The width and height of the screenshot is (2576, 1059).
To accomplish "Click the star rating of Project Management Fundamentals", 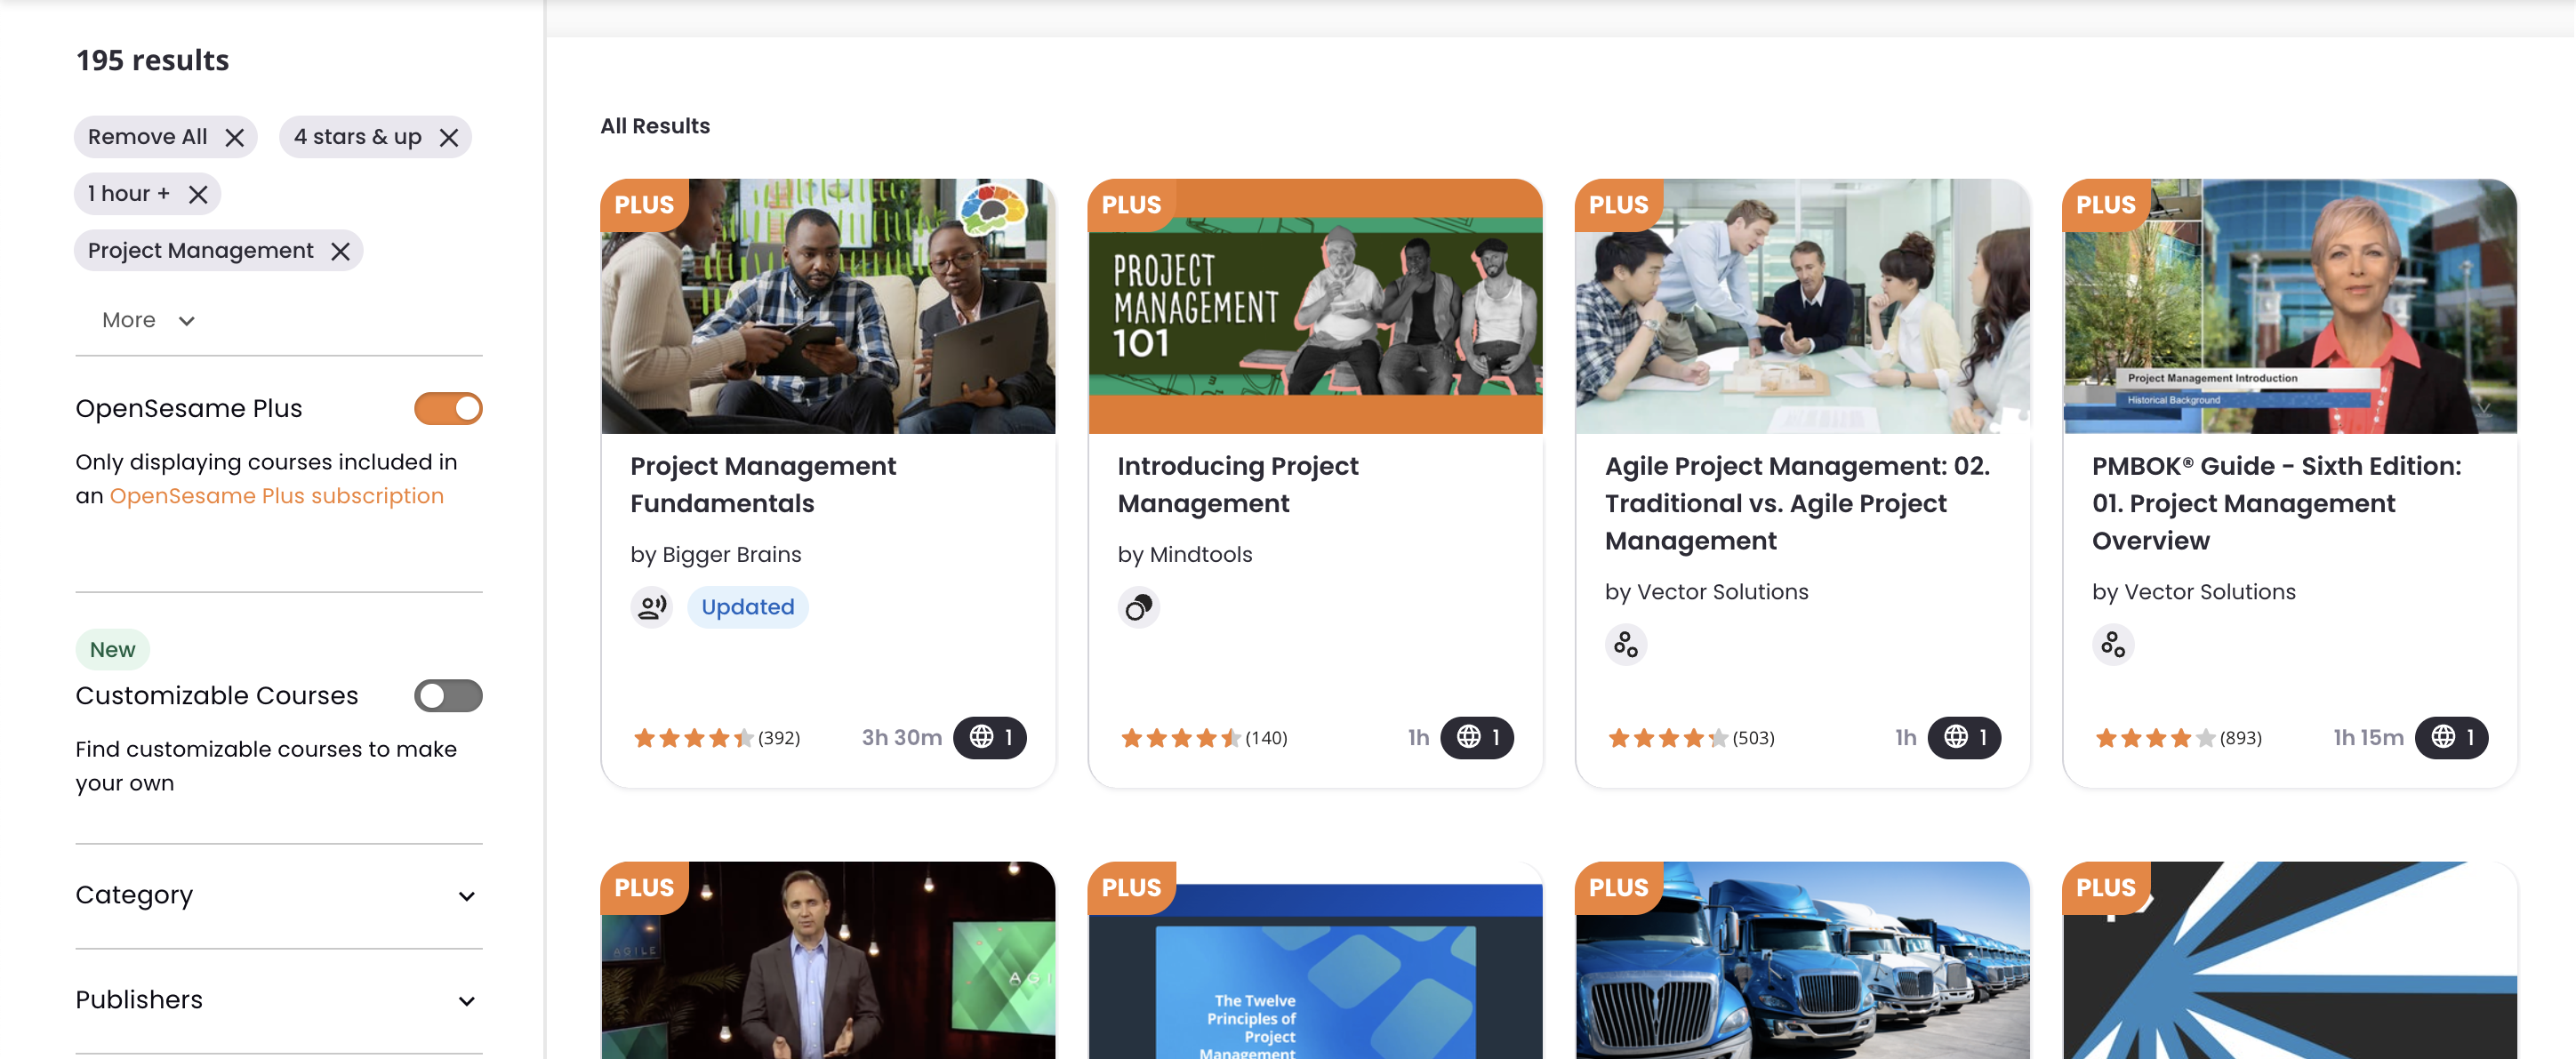I will click(x=693, y=739).
